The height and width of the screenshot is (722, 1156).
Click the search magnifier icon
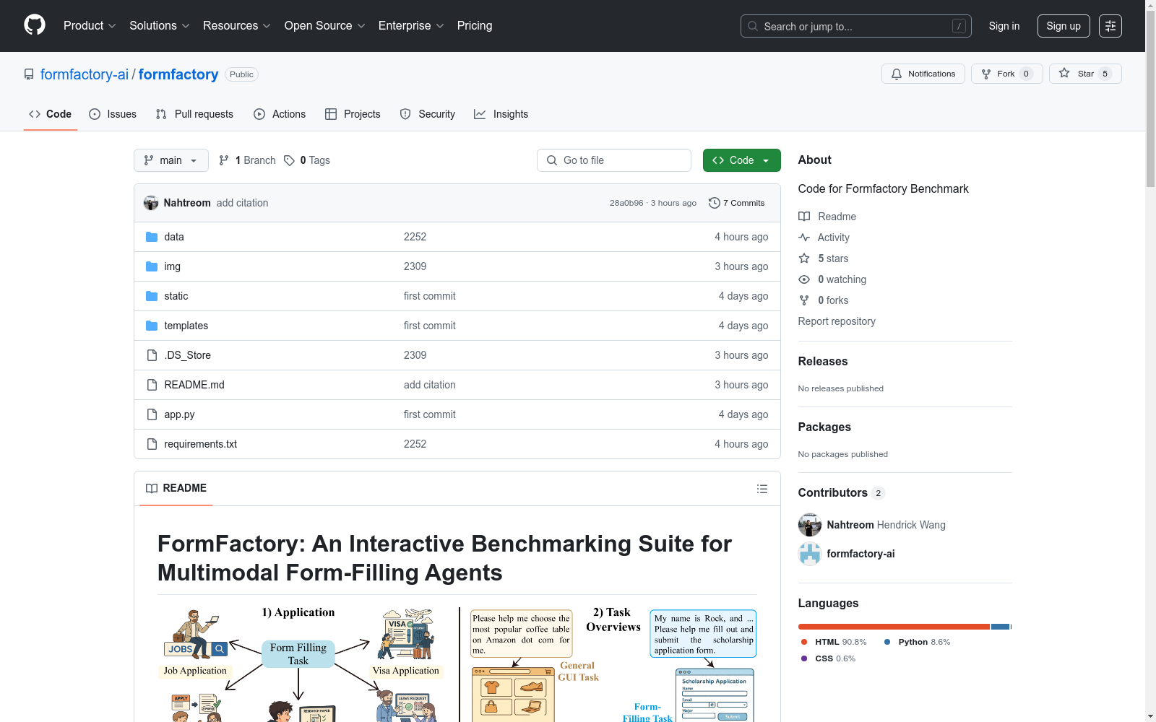tap(753, 27)
